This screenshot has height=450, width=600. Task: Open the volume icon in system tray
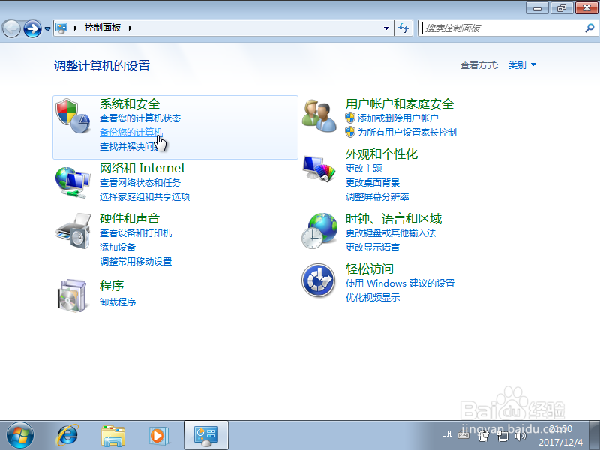pos(520,435)
